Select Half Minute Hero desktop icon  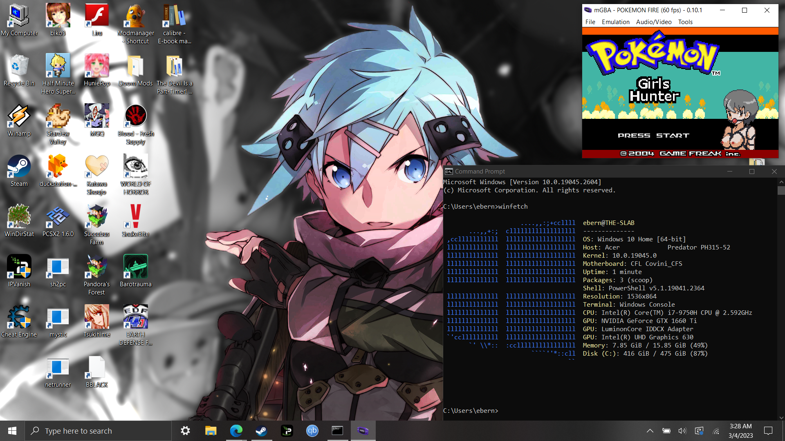pos(58,74)
